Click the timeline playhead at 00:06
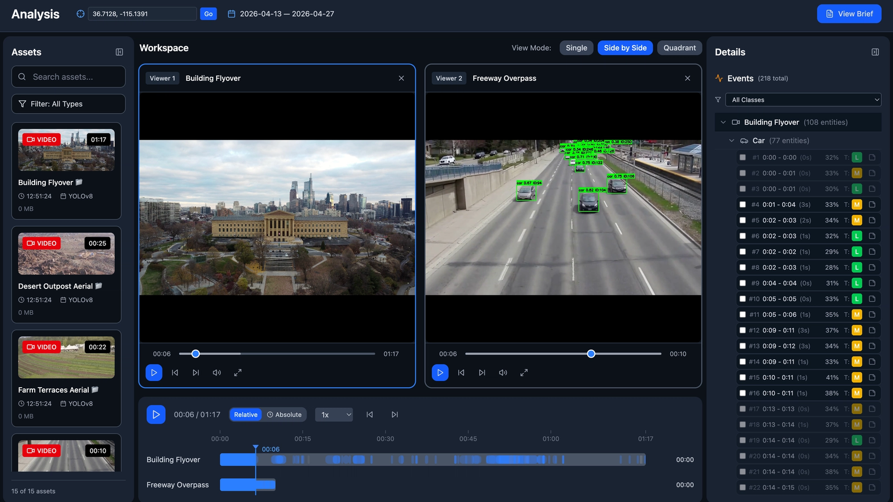 pos(256,448)
